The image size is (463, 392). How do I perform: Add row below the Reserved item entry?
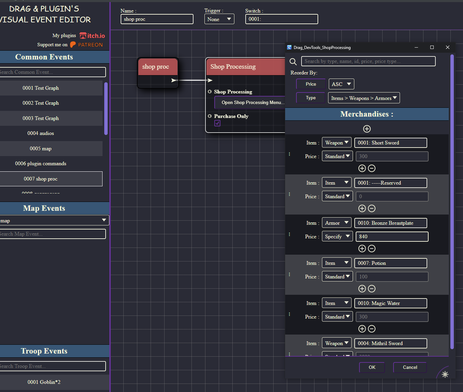pos(362,208)
